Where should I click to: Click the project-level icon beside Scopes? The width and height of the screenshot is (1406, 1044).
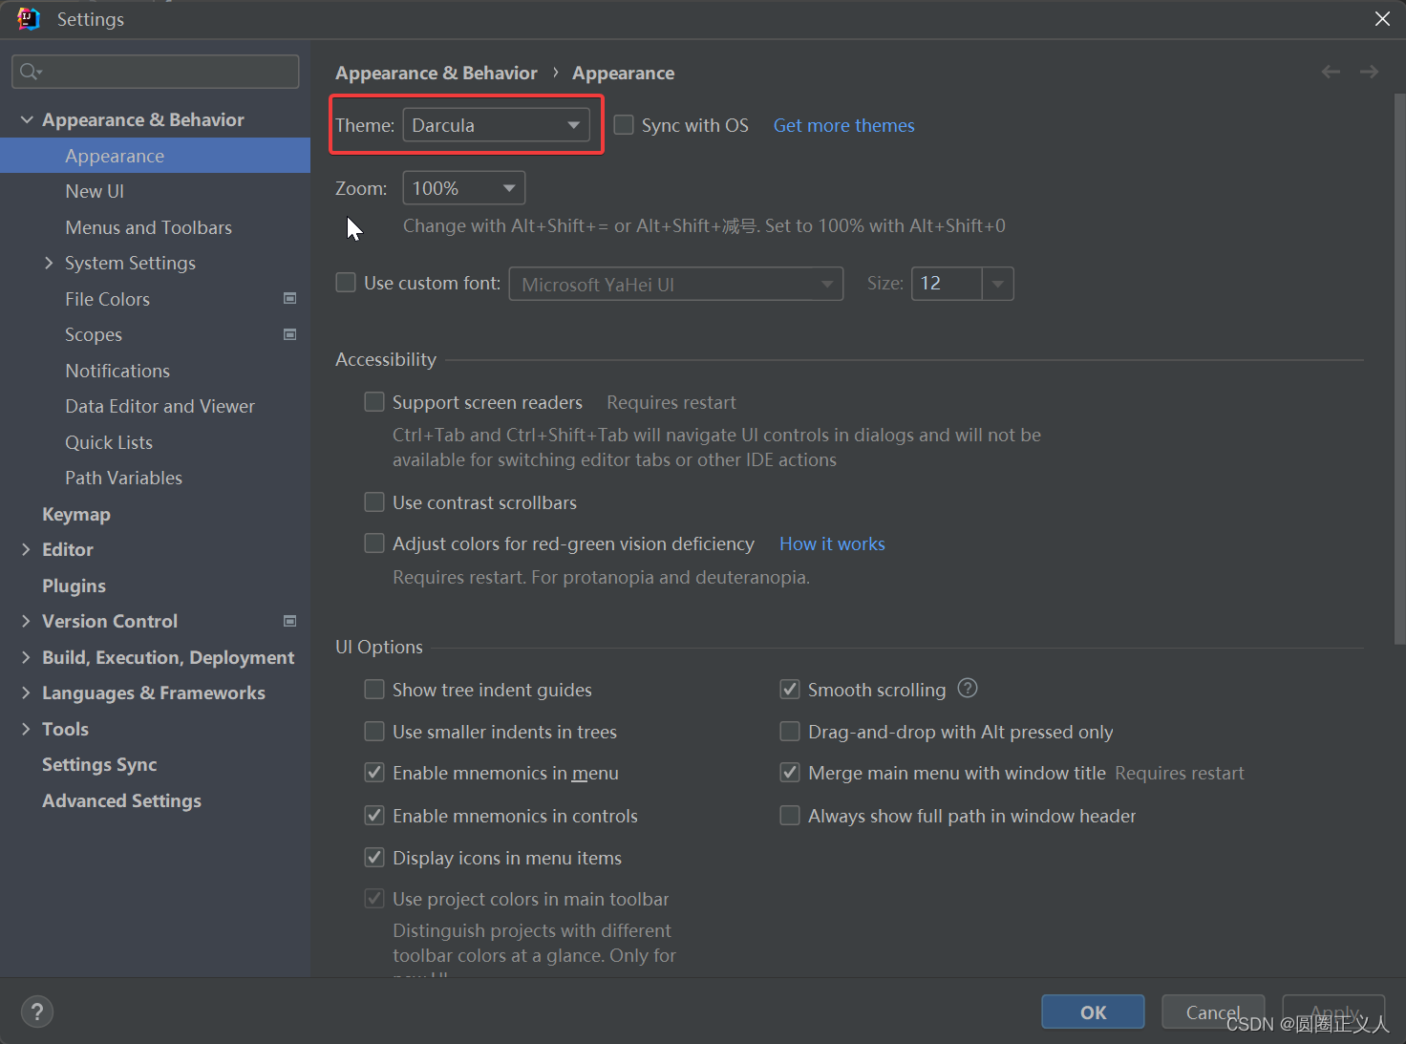(x=290, y=334)
